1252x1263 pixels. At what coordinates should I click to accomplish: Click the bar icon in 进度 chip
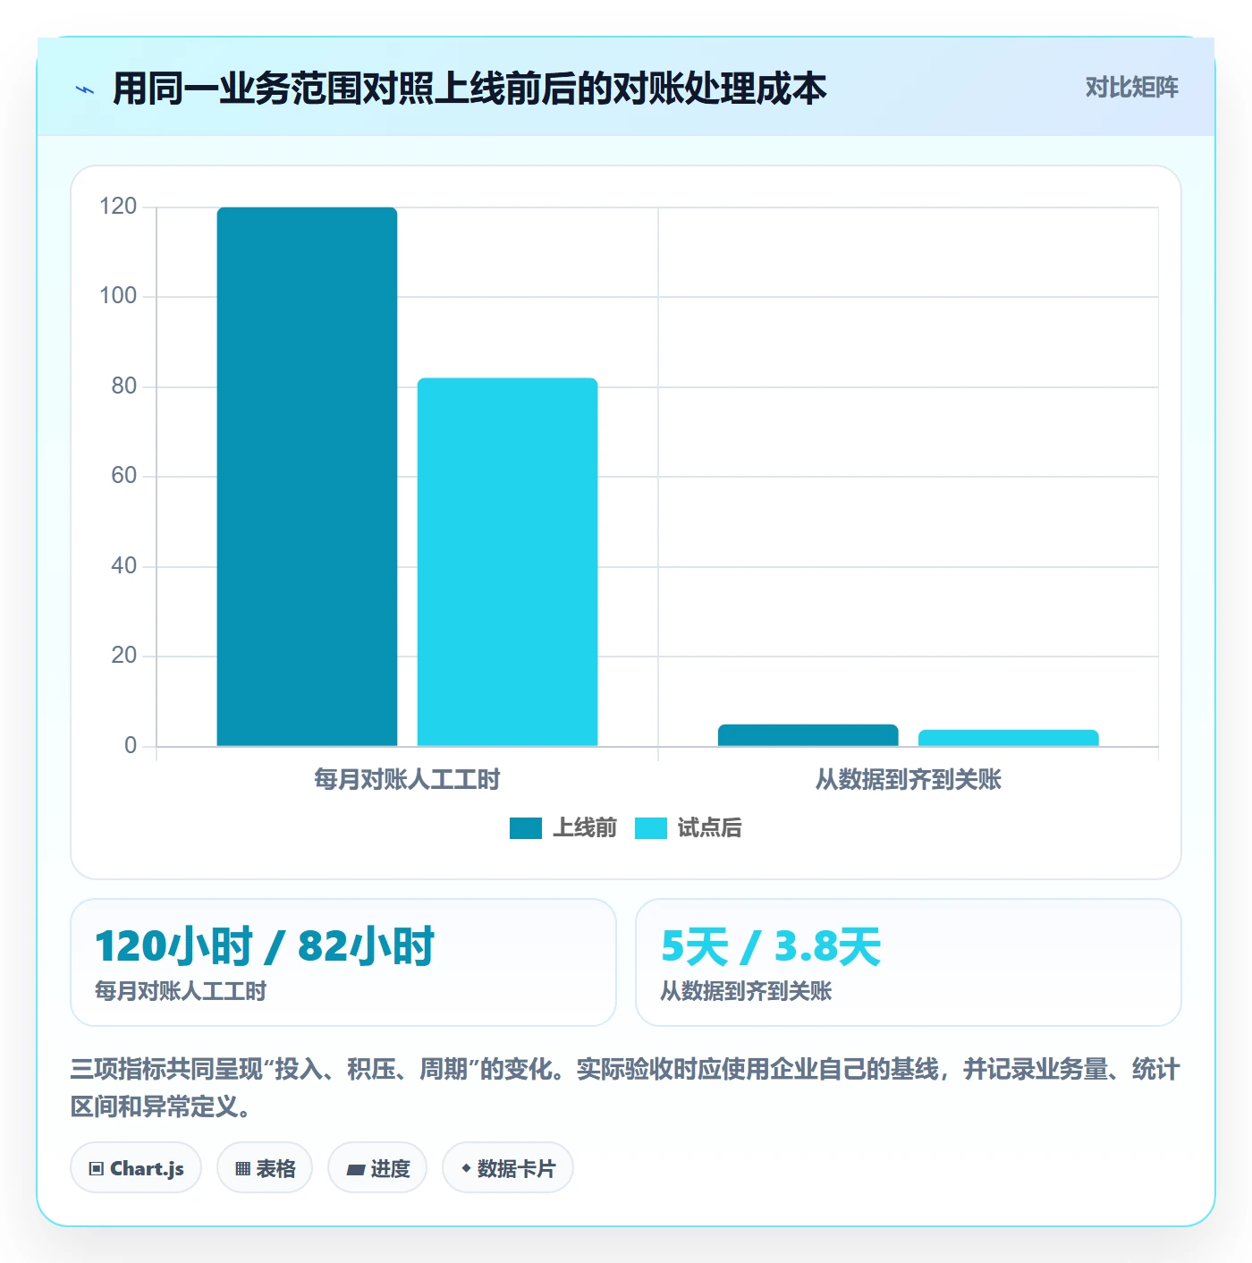click(x=356, y=1170)
